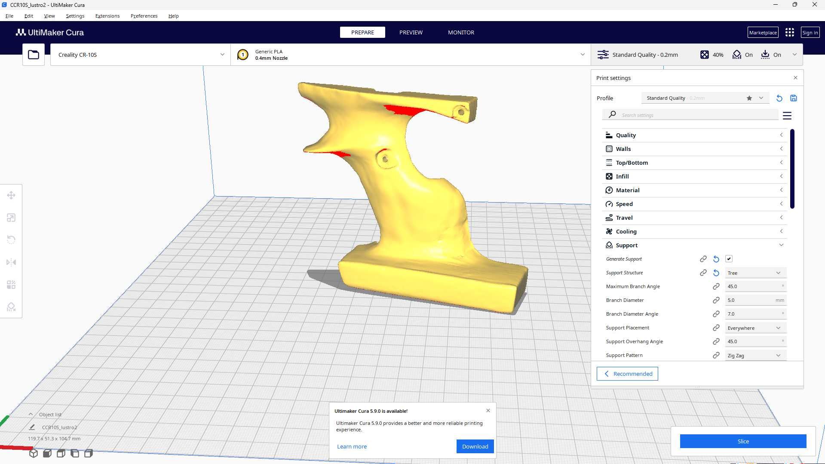Switch to Recommended print settings
Image resolution: width=825 pixels, height=464 pixels.
click(627, 374)
